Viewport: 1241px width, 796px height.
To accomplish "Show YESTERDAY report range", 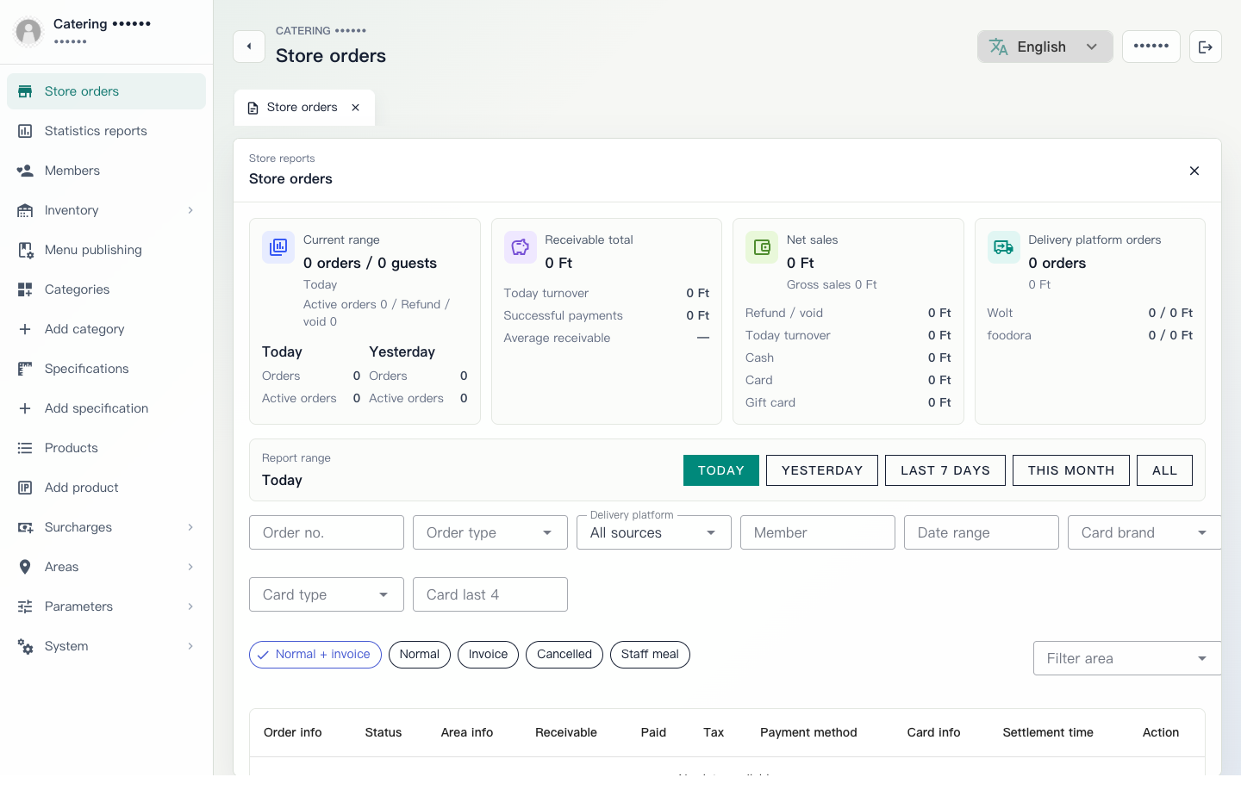I will point(822,470).
